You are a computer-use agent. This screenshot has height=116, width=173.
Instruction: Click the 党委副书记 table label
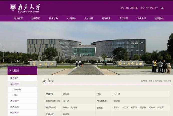click(51, 108)
